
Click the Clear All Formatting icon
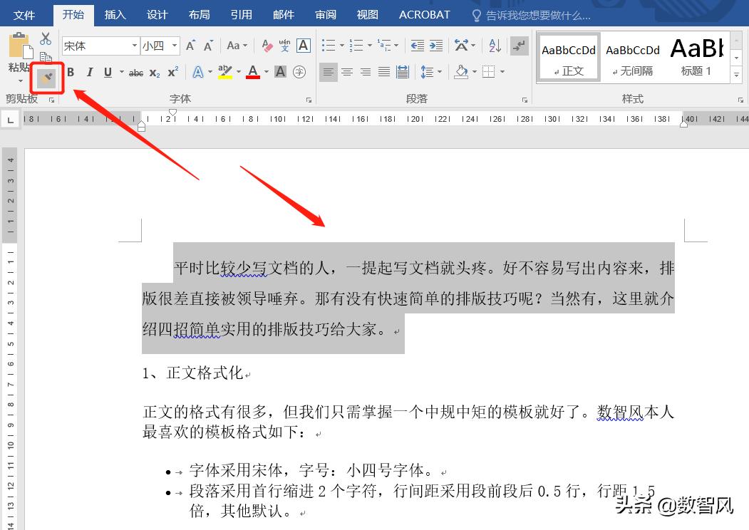tap(267, 45)
